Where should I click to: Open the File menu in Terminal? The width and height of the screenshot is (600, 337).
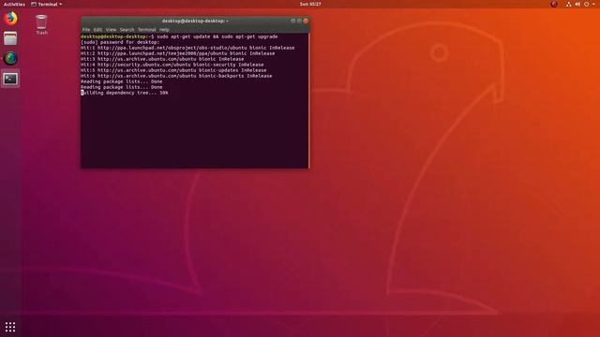pyautogui.click(x=86, y=29)
